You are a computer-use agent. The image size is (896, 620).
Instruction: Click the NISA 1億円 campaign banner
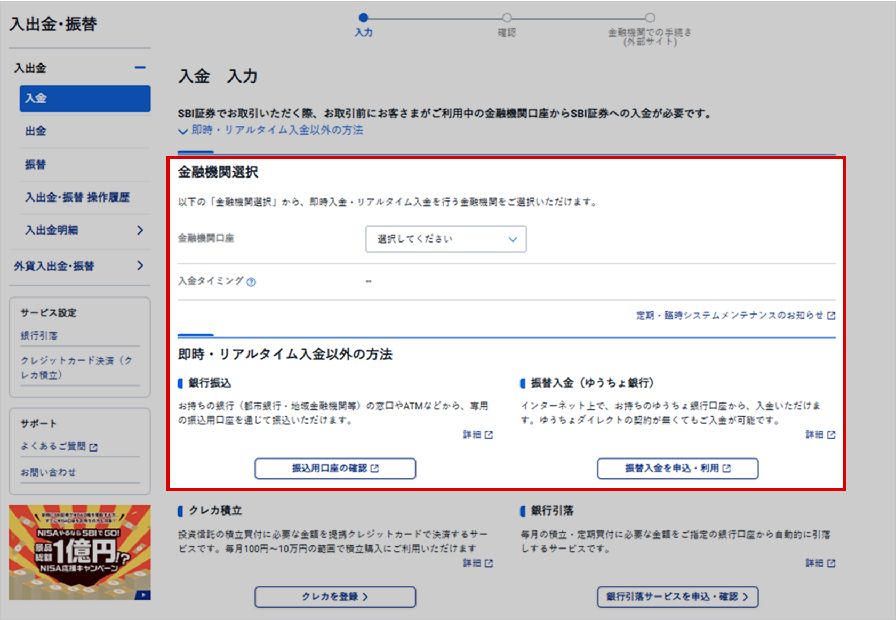(x=79, y=552)
